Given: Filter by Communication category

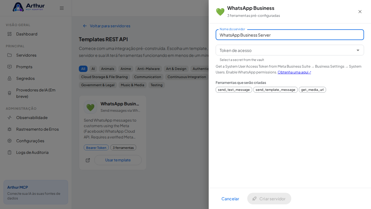Looking at the screenshot, I should click(x=148, y=77).
